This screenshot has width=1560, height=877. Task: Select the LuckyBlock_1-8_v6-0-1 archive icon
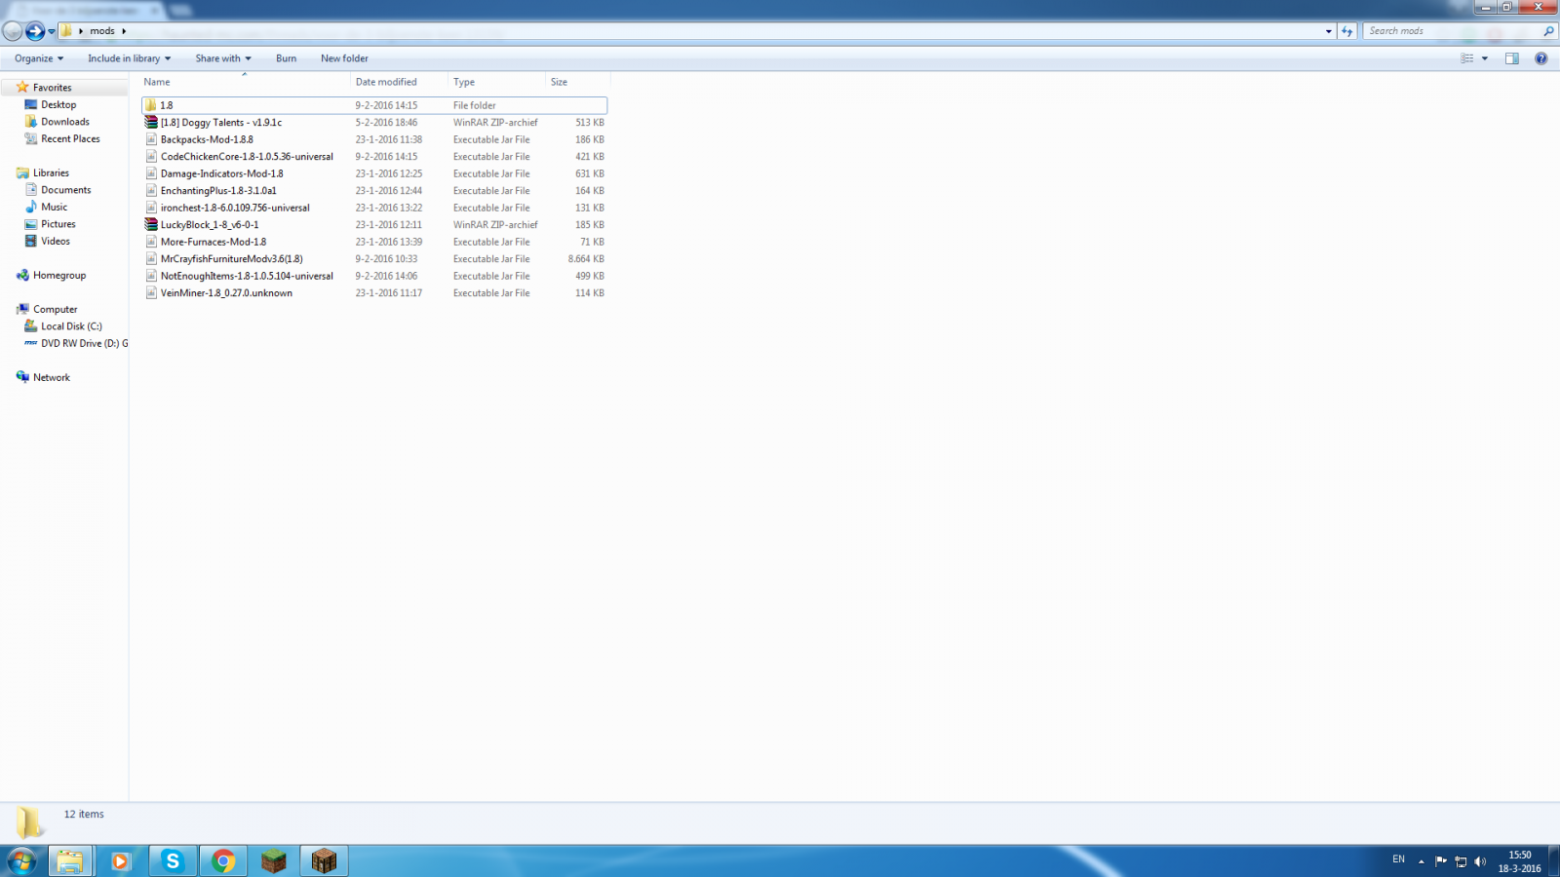[151, 225]
